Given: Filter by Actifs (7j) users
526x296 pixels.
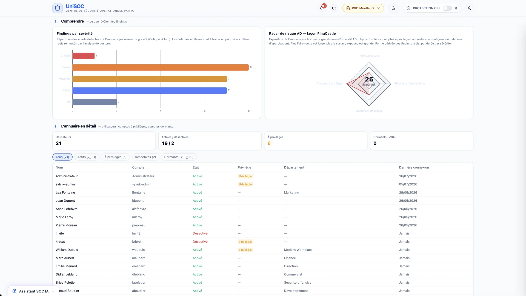Looking at the screenshot, I should click(87, 157).
